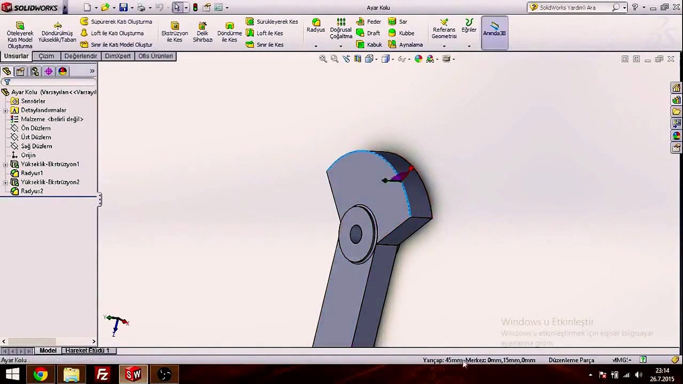683x384 pixels.
Task: Click the Delik Sihirbazı hole wizard icon
Action: tap(202, 26)
